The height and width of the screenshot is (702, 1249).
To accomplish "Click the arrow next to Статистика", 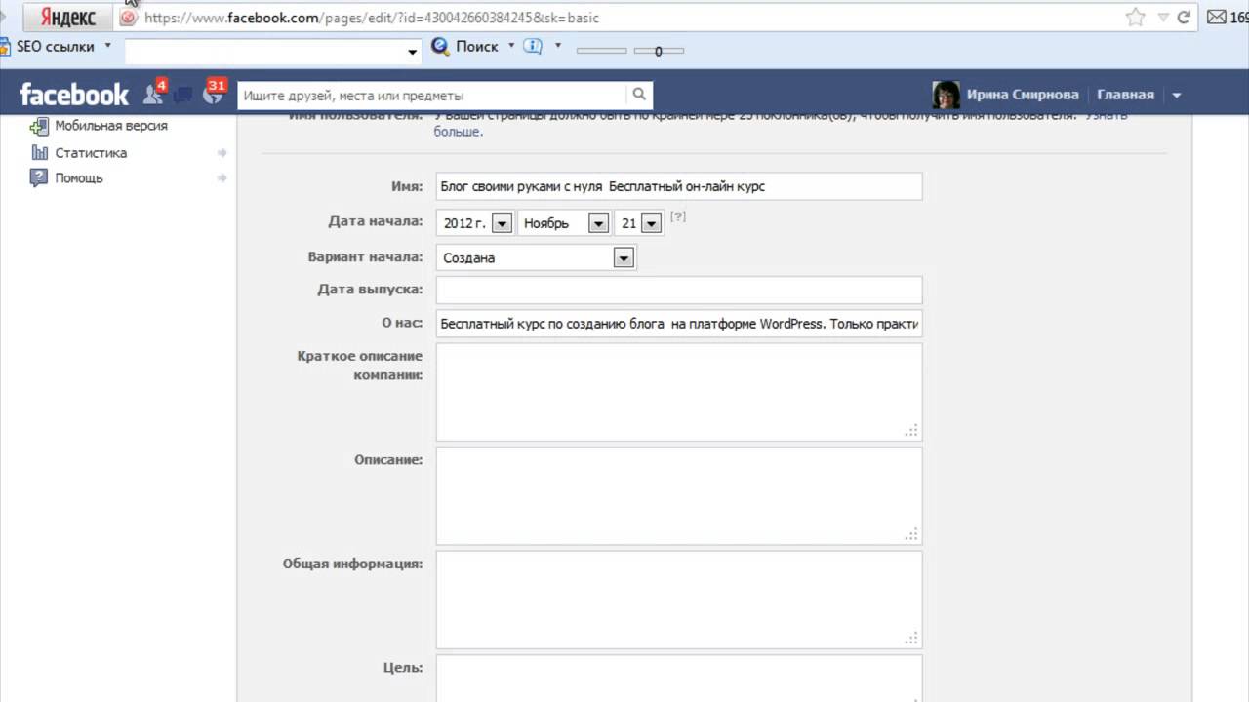I will coord(222,153).
